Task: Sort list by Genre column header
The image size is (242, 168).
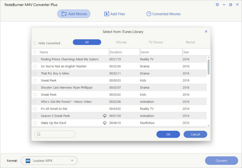Action: (x=161, y=52)
